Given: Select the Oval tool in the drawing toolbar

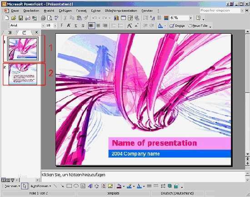Looking at the screenshot, I should pos(76,186).
